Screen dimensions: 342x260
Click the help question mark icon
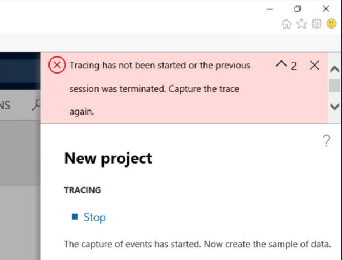[326, 141]
